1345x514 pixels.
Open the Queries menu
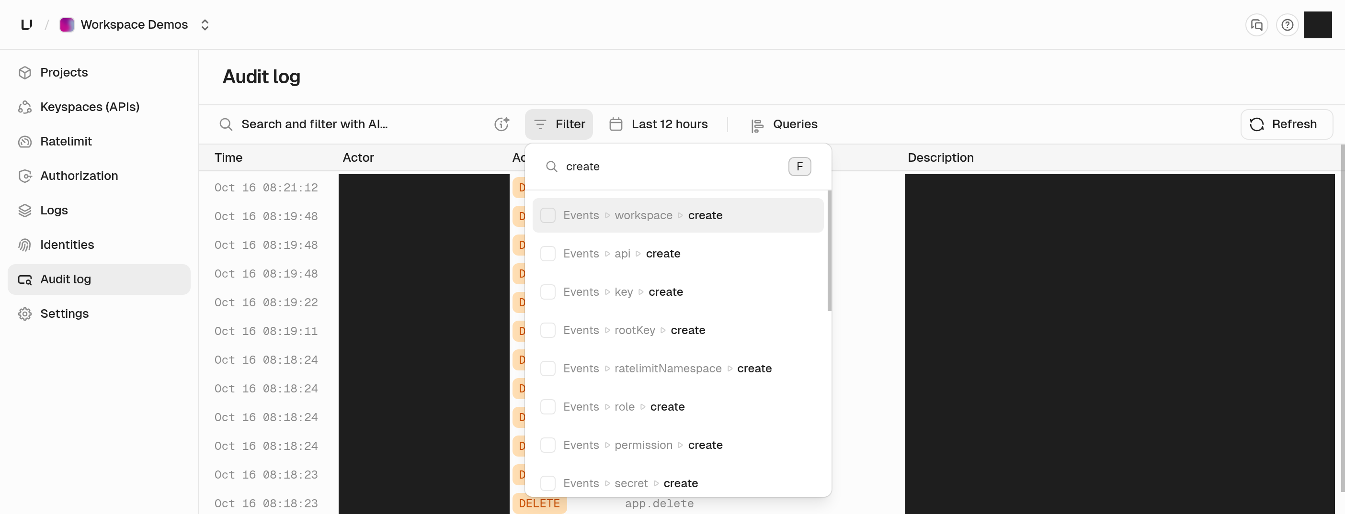tap(784, 124)
